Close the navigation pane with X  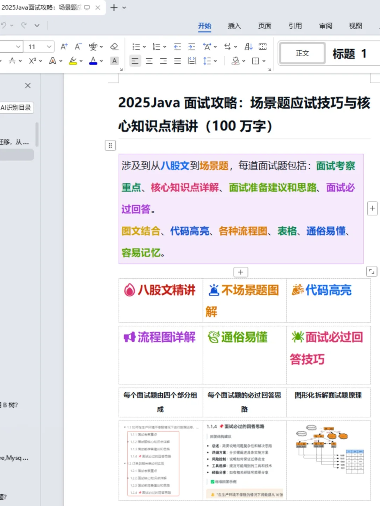[28, 85]
